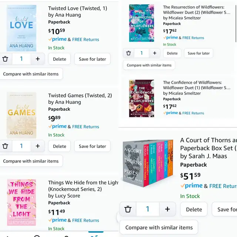View Things We Hide from the Light cover
Screen dimensions: 237x237
(21, 202)
